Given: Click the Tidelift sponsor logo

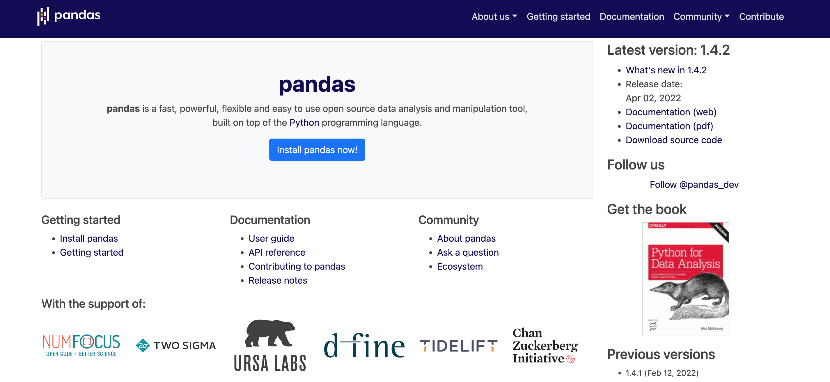Looking at the screenshot, I should coord(458,346).
